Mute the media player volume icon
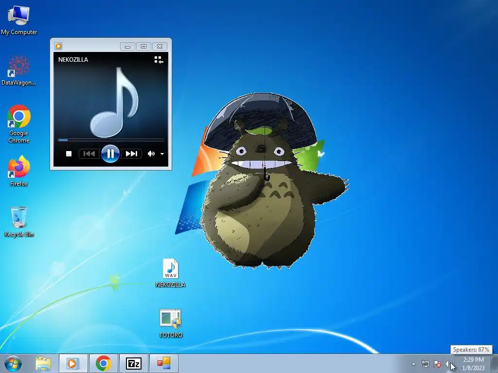The width and height of the screenshot is (498, 373). (x=151, y=154)
